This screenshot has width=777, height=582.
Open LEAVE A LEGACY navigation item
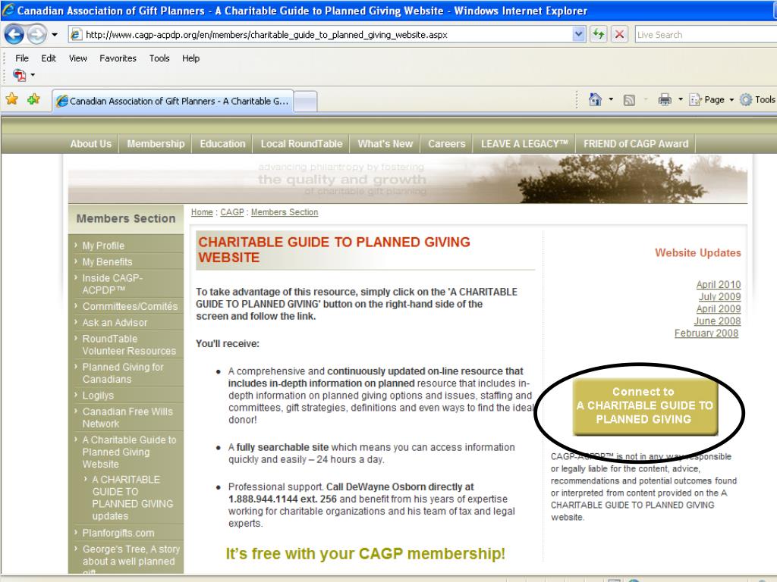coord(524,144)
